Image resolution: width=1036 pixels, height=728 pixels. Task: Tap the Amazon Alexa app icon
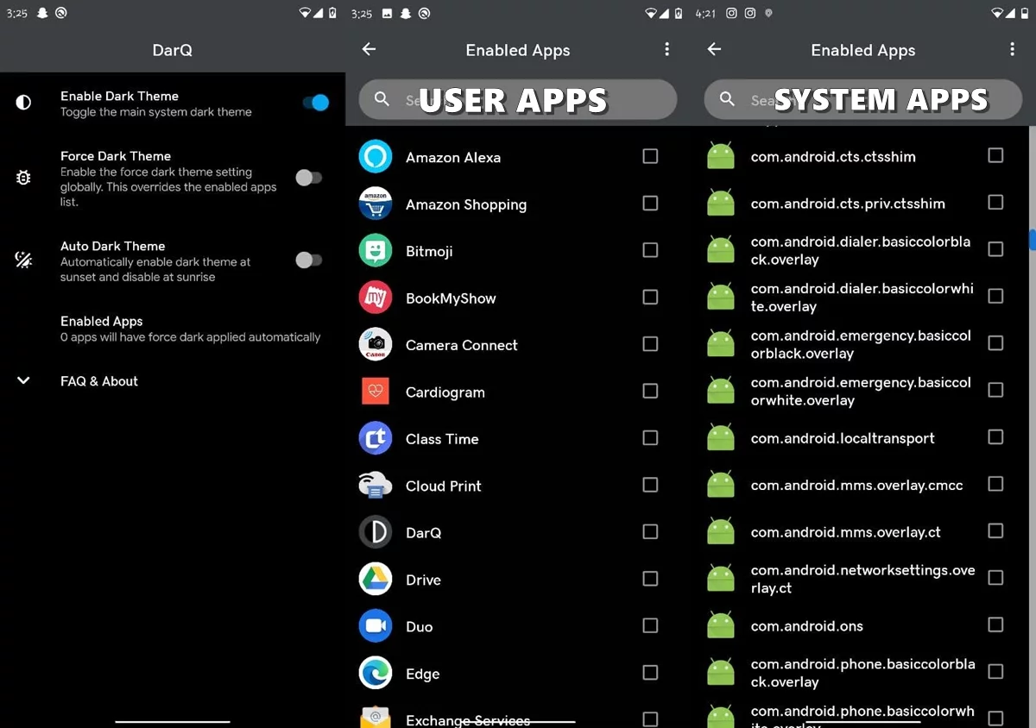(x=376, y=157)
